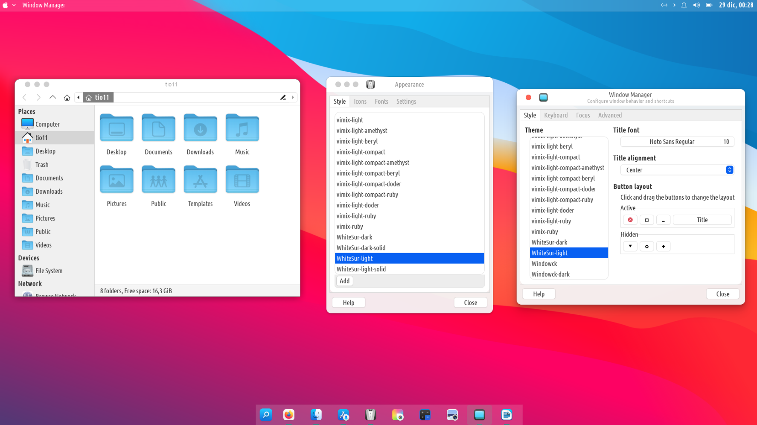The width and height of the screenshot is (757, 425).
Task: Open Firefox from the dock
Action: [x=289, y=415]
